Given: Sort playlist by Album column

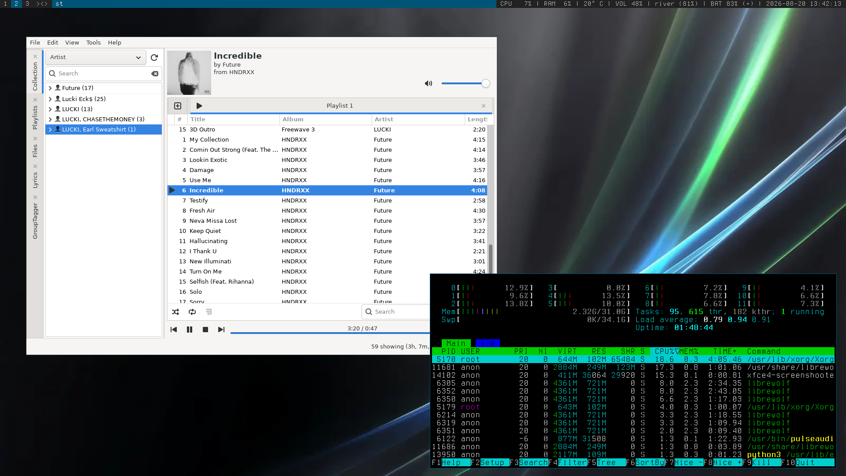Looking at the screenshot, I should [x=326, y=120].
